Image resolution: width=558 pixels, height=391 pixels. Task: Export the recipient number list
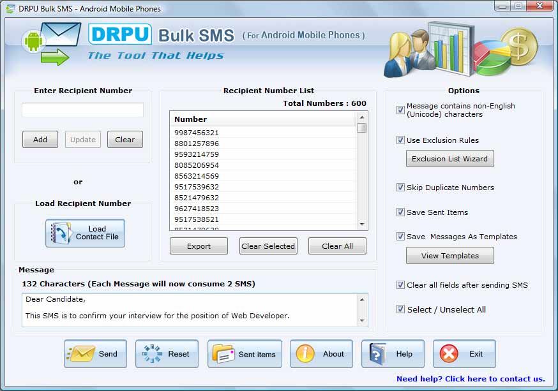(199, 246)
